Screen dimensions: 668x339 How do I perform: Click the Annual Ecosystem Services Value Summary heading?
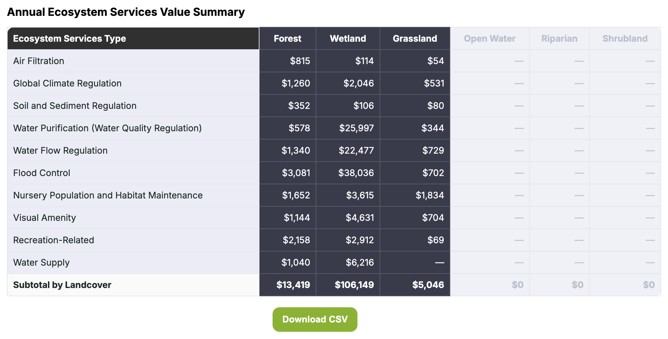tap(126, 12)
